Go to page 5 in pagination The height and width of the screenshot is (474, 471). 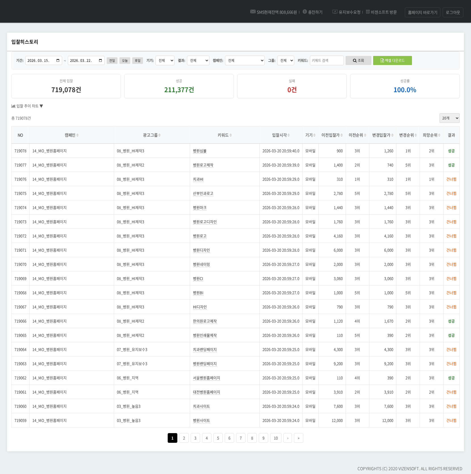click(218, 438)
